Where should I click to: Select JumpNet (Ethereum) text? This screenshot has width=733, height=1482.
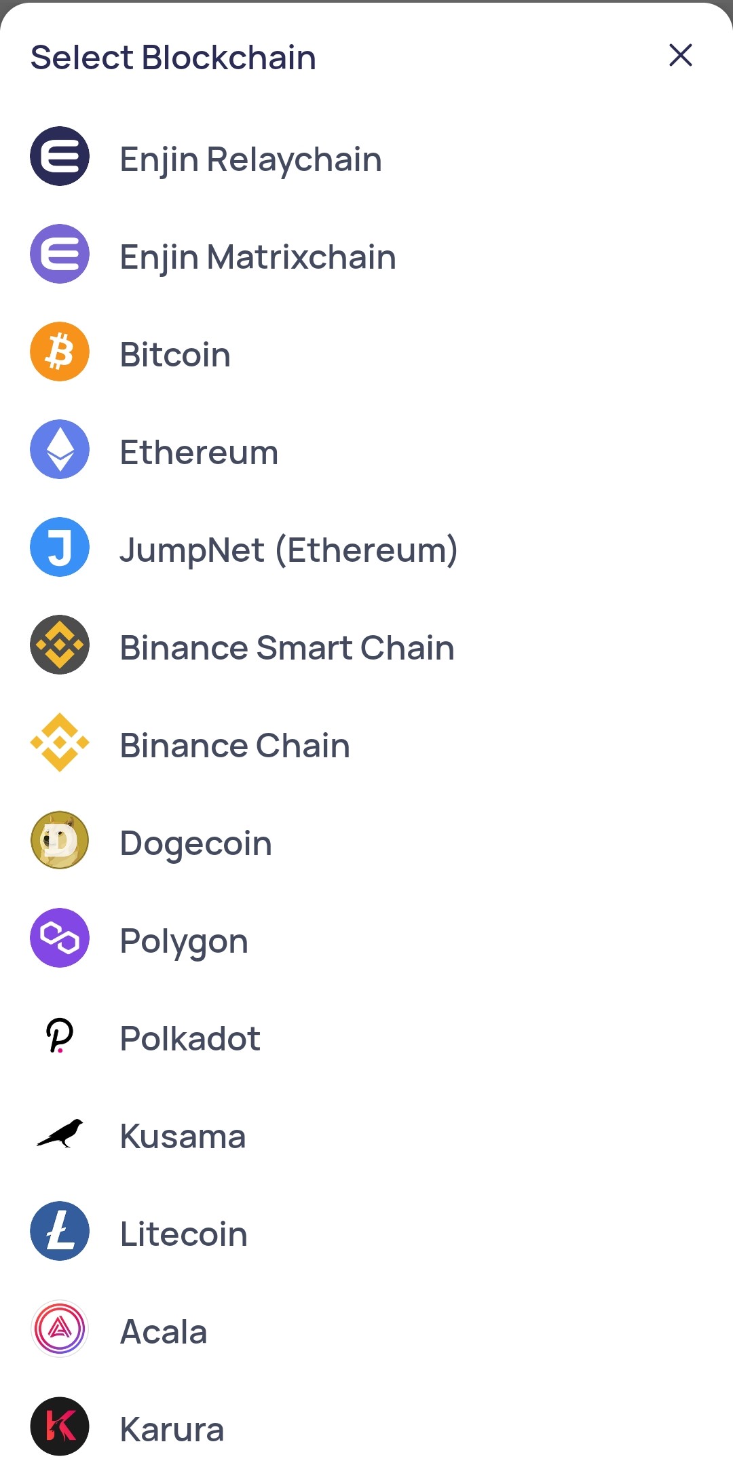[288, 550]
